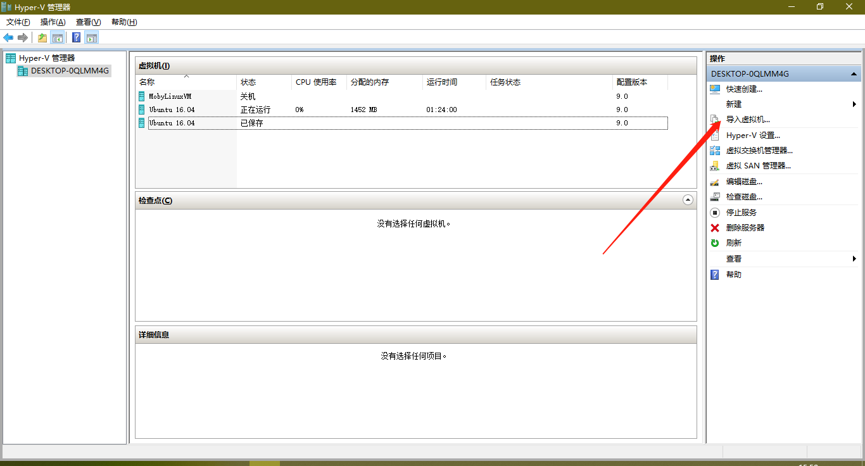Click 快速创建... in the actions pane
The width and height of the screenshot is (865, 466).
coord(744,89)
